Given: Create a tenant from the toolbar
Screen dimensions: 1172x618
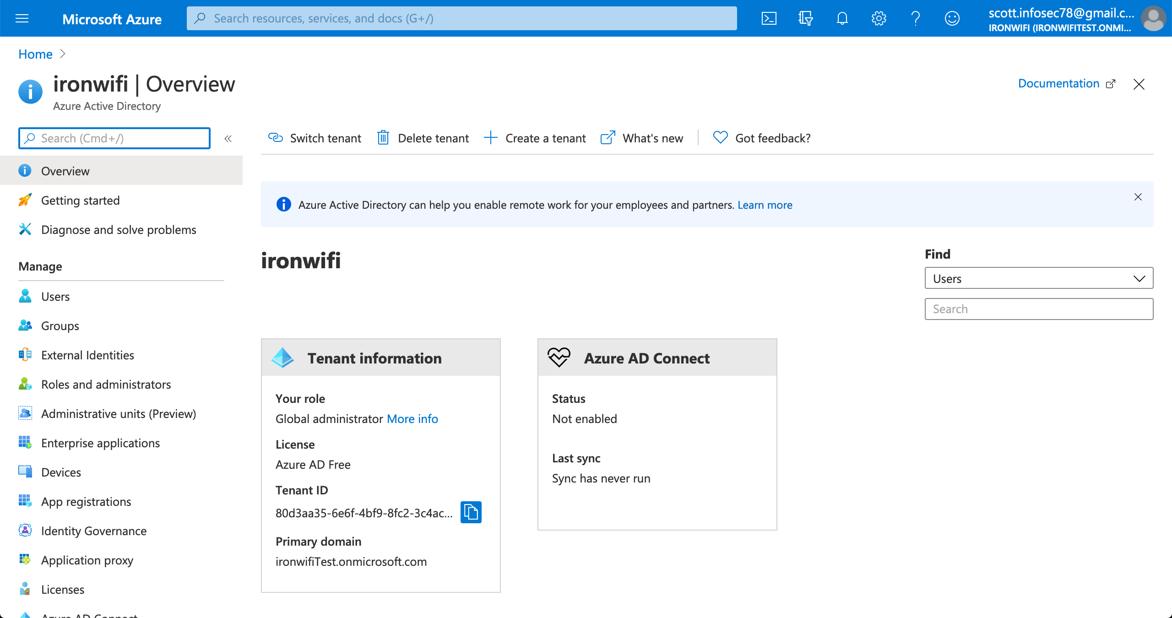Looking at the screenshot, I should (x=535, y=138).
